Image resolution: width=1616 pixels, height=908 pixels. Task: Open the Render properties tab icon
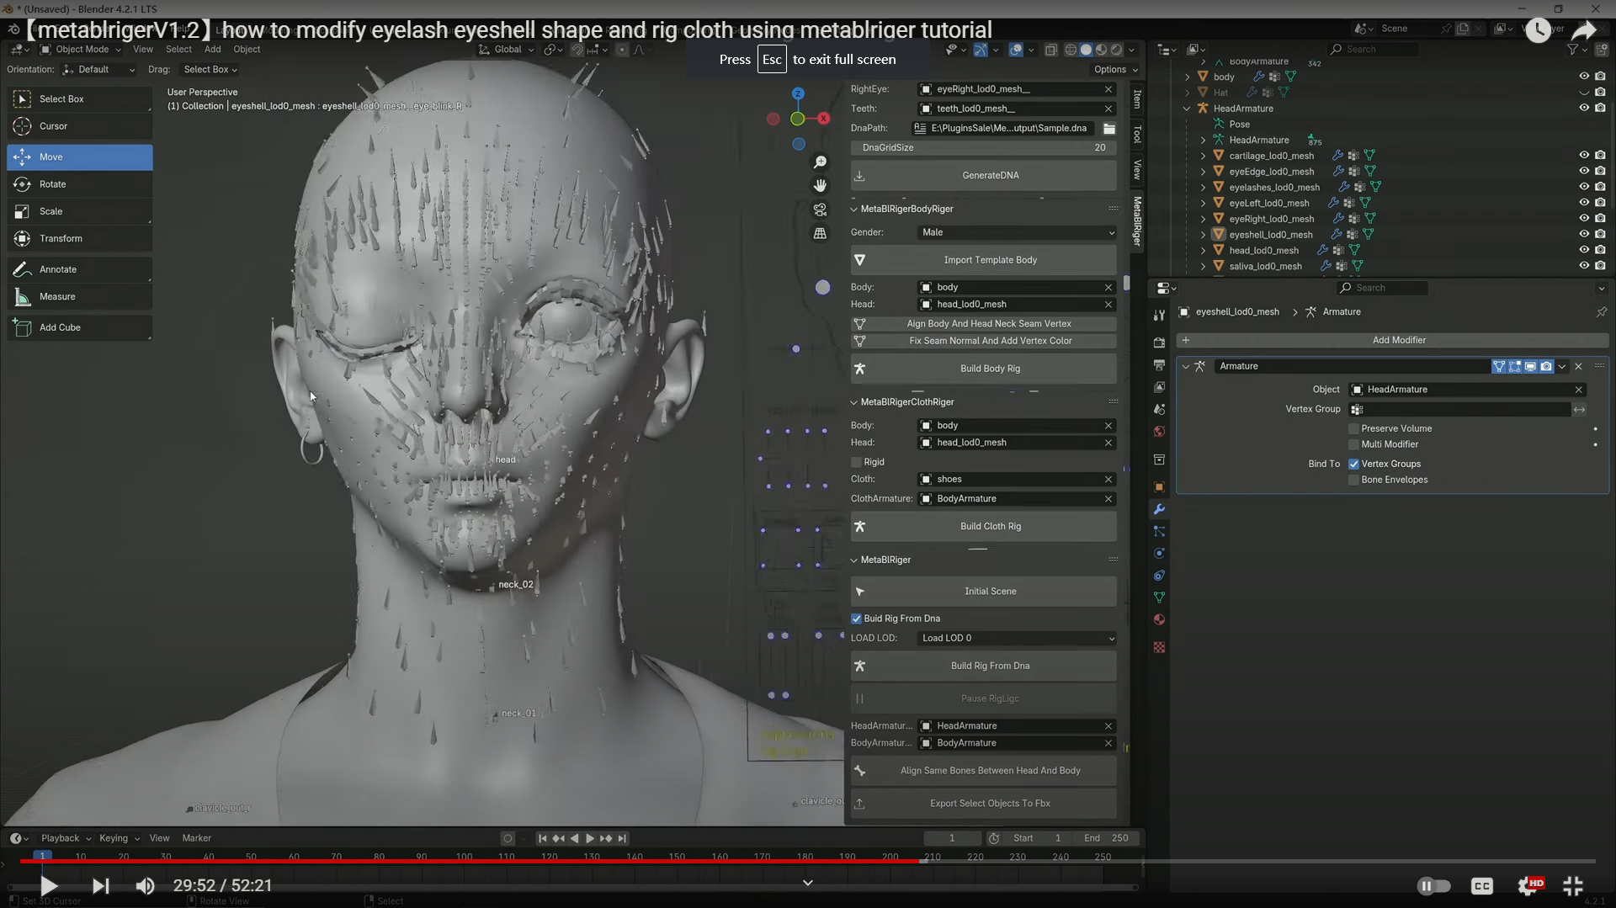1159,342
